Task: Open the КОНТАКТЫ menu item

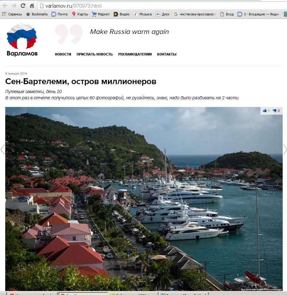Action: point(167,54)
